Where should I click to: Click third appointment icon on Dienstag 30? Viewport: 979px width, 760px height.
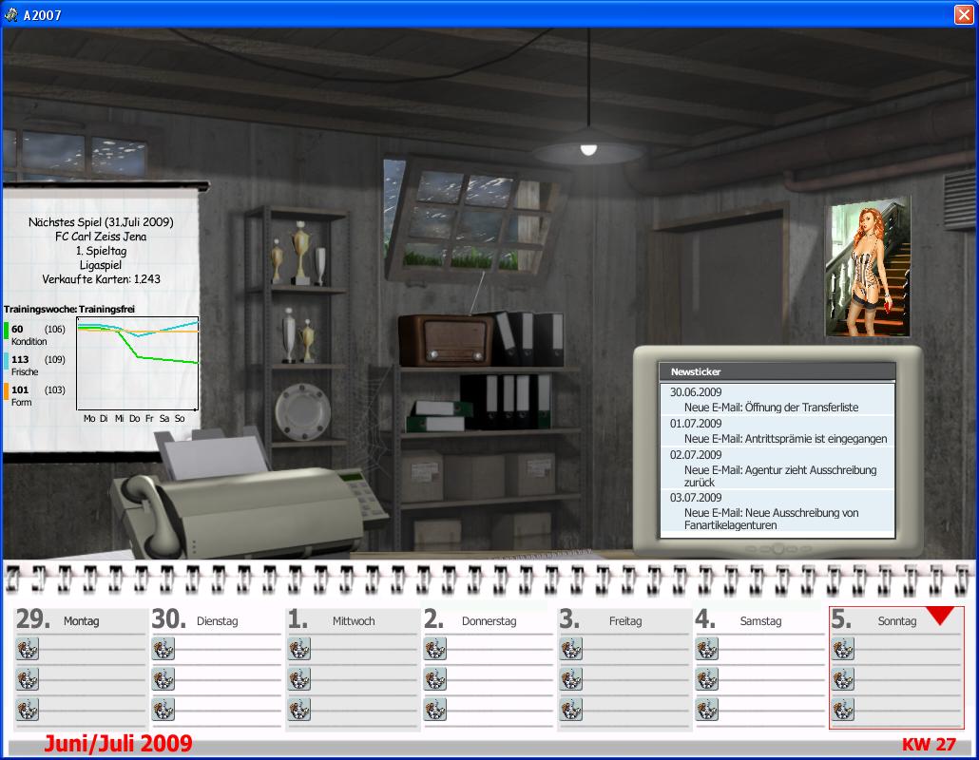coord(163,710)
